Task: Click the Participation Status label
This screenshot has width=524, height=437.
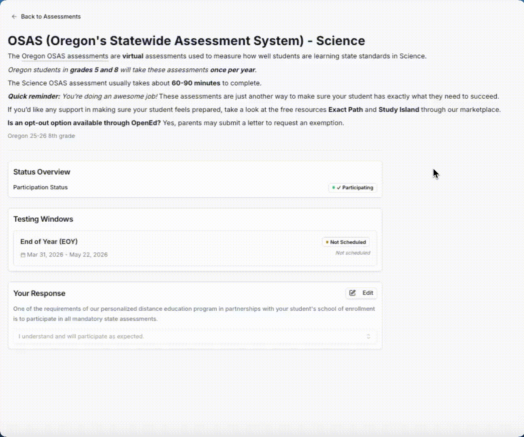Action: 40,187
